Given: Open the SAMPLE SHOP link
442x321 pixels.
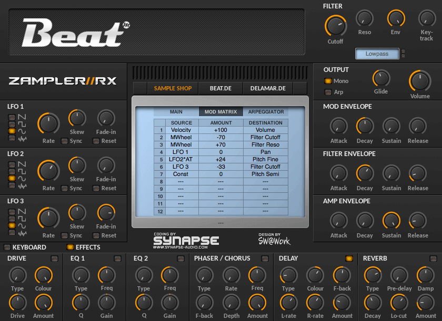Looking at the screenshot, I should (x=173, y=88).
